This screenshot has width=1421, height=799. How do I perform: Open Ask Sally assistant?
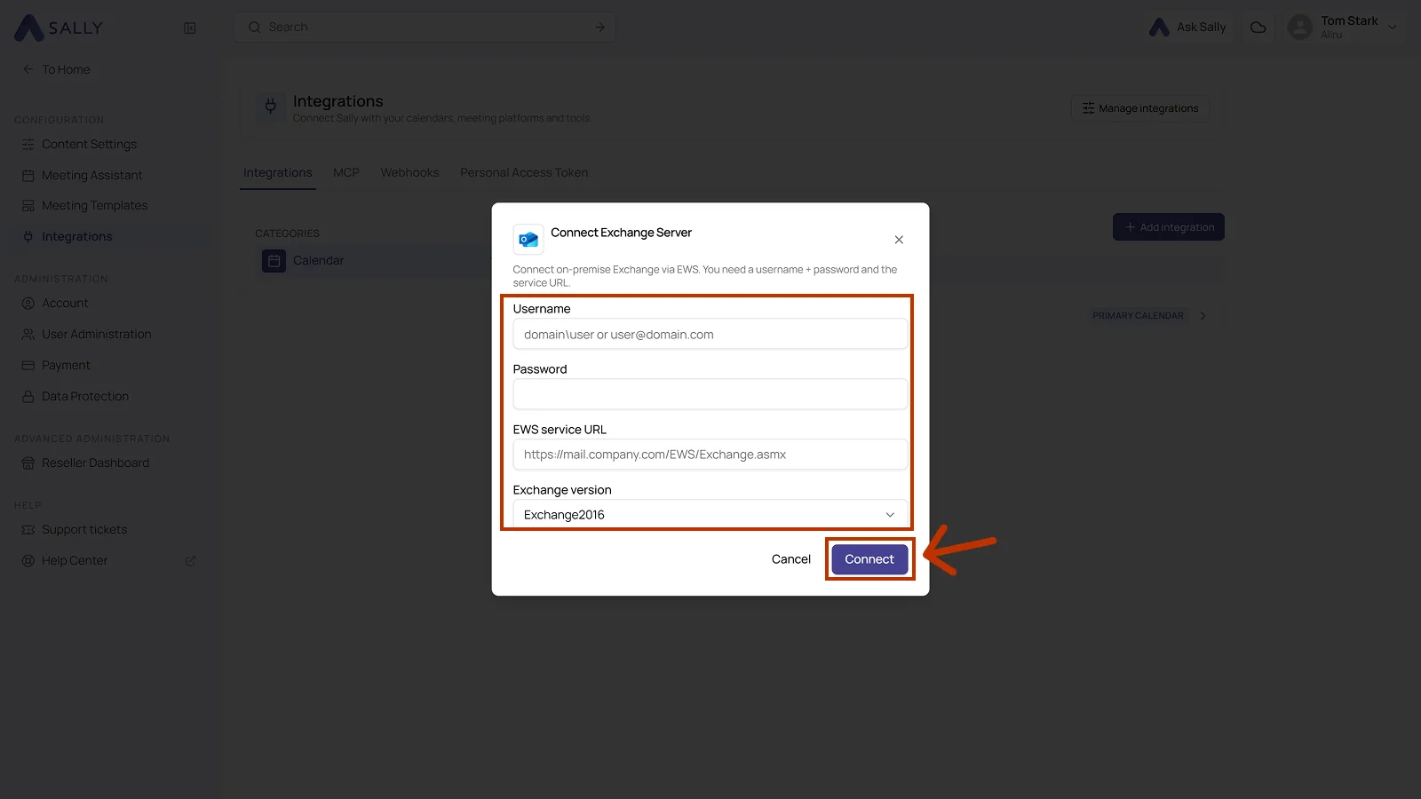point(1187,28)
